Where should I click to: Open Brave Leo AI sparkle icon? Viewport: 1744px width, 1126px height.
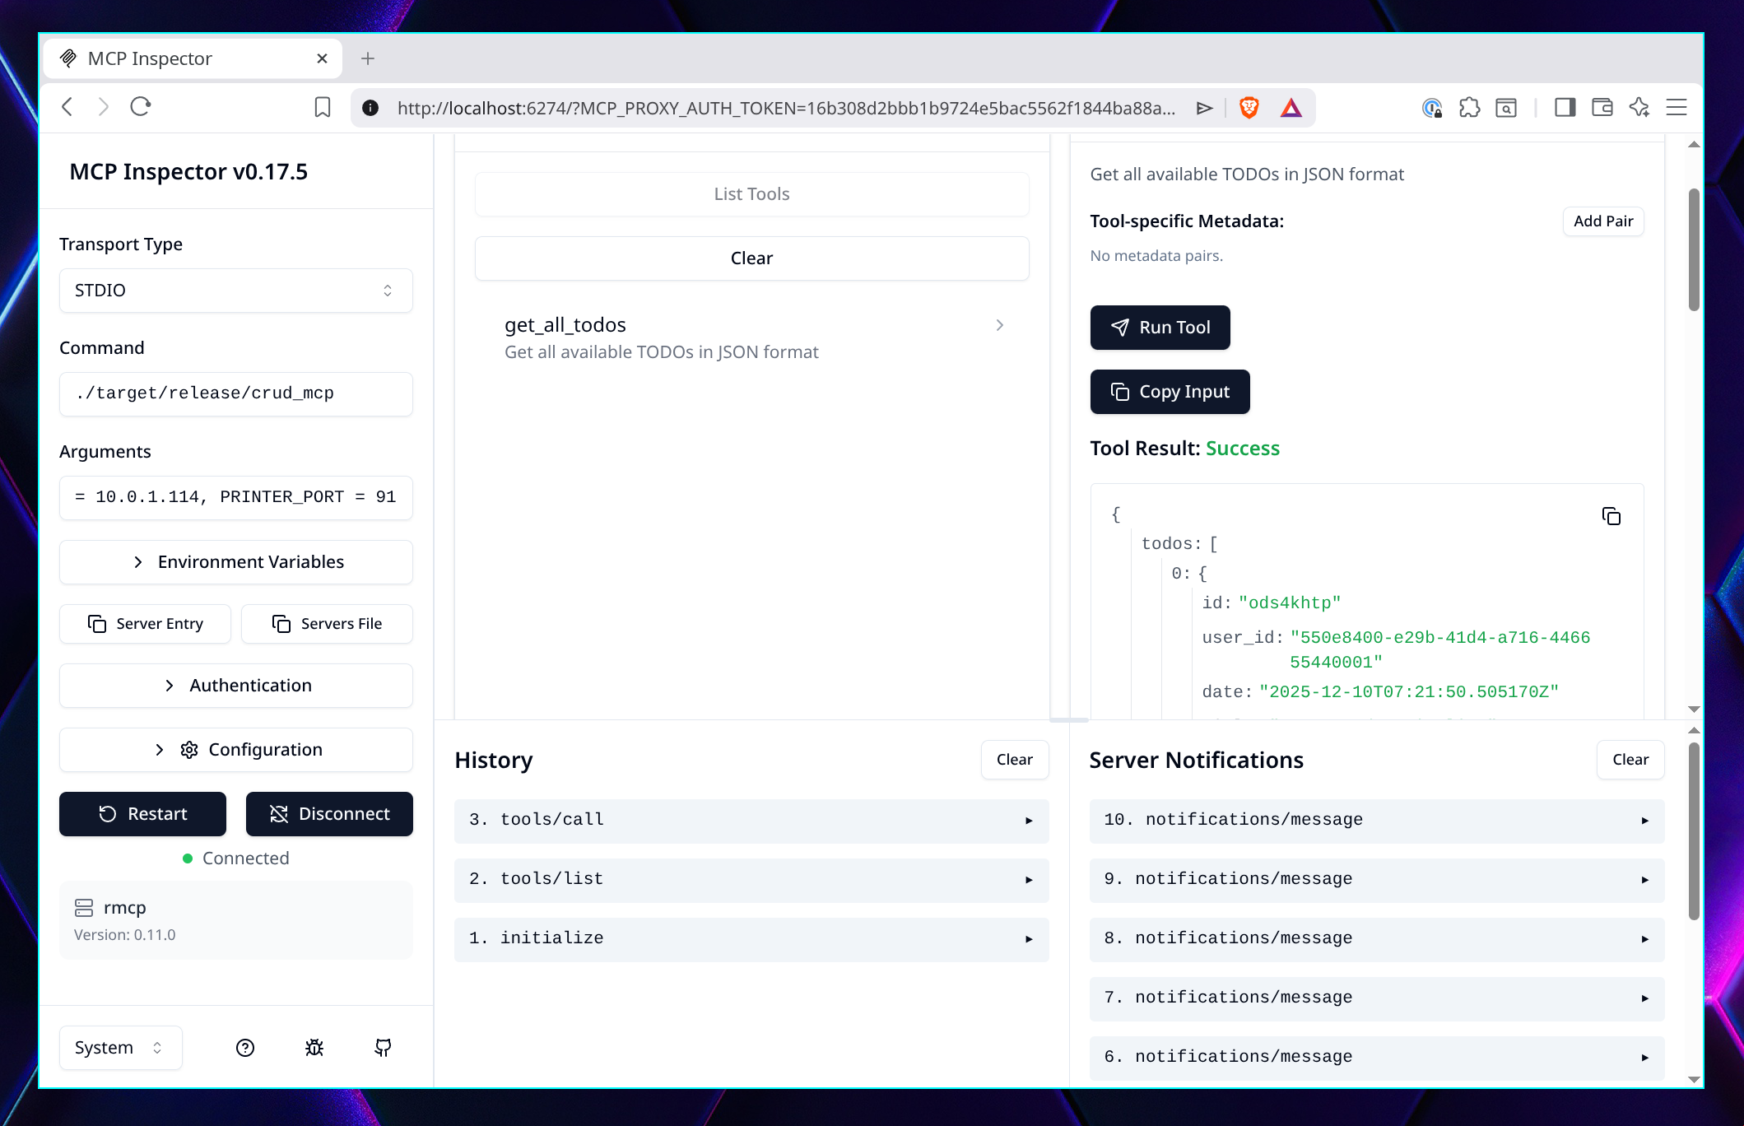click(x=1639, y=107)
